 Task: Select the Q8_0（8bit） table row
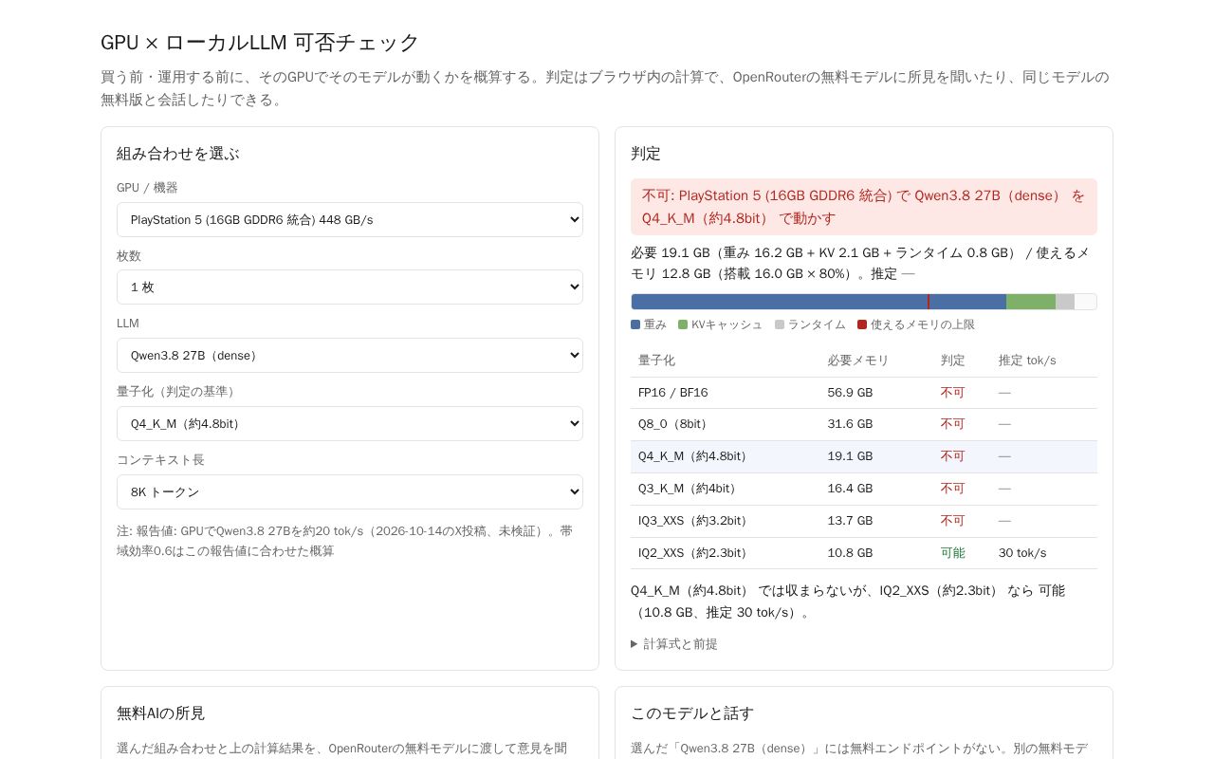click(864, 424)
